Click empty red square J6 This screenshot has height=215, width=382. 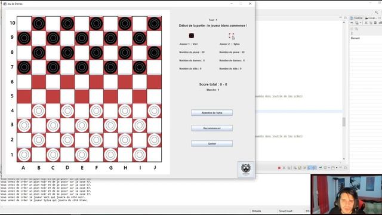pyautogui.click(x=154, y=82)
